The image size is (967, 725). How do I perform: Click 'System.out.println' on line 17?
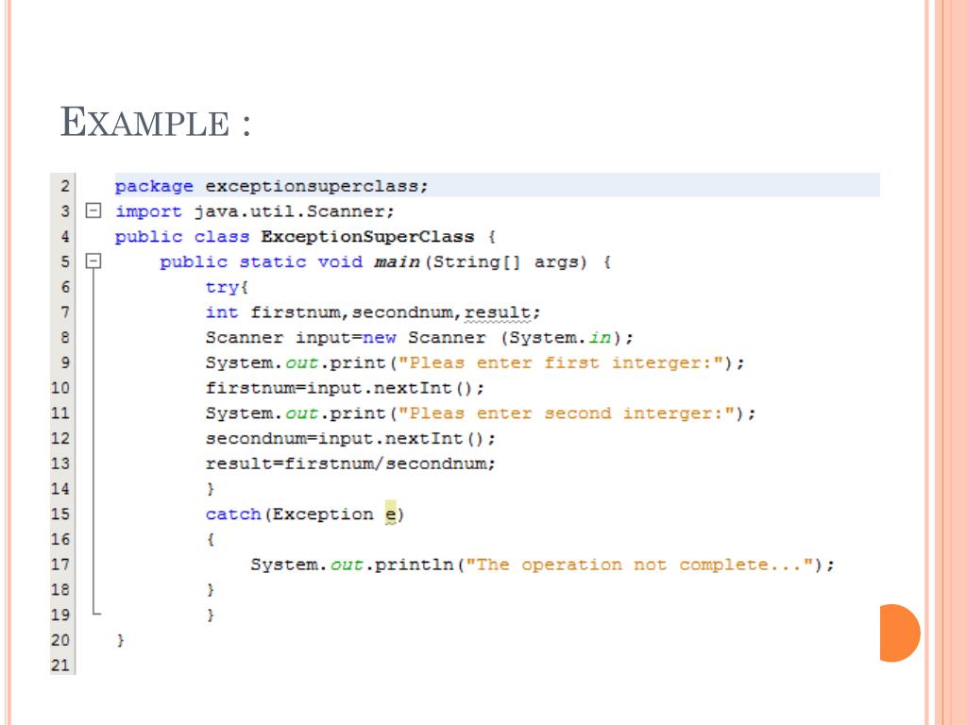pos(351,565)
